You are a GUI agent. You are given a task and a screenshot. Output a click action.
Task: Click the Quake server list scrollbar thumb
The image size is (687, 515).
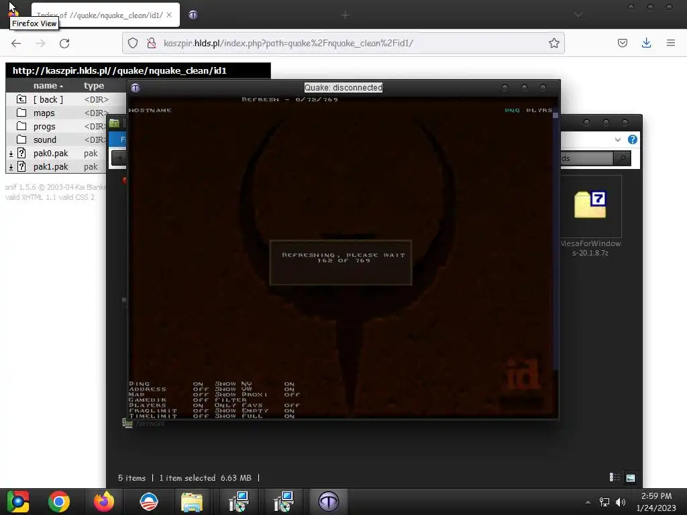click(556, 115)
